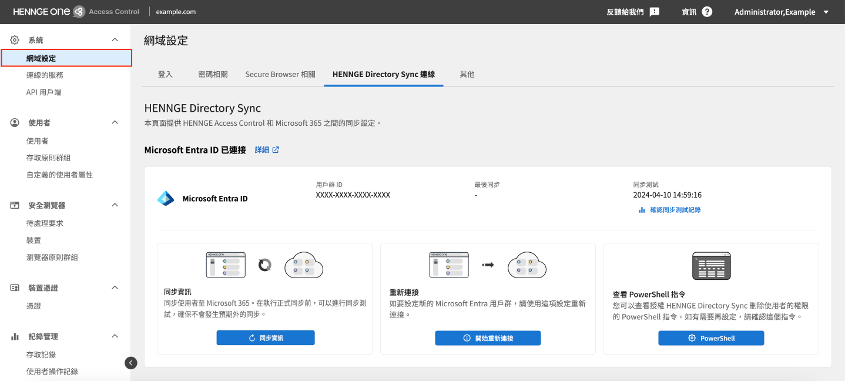The image size is (845, 381).
Task: Click the Microsoft Entra ID logo icon
Action: [166, 199]
